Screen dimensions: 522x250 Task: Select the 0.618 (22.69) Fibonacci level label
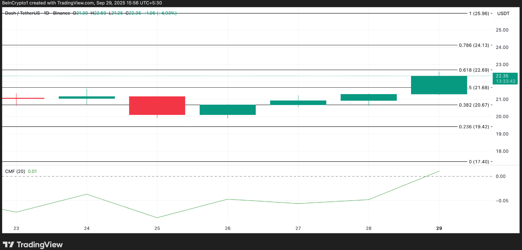[x=474, y=70]
